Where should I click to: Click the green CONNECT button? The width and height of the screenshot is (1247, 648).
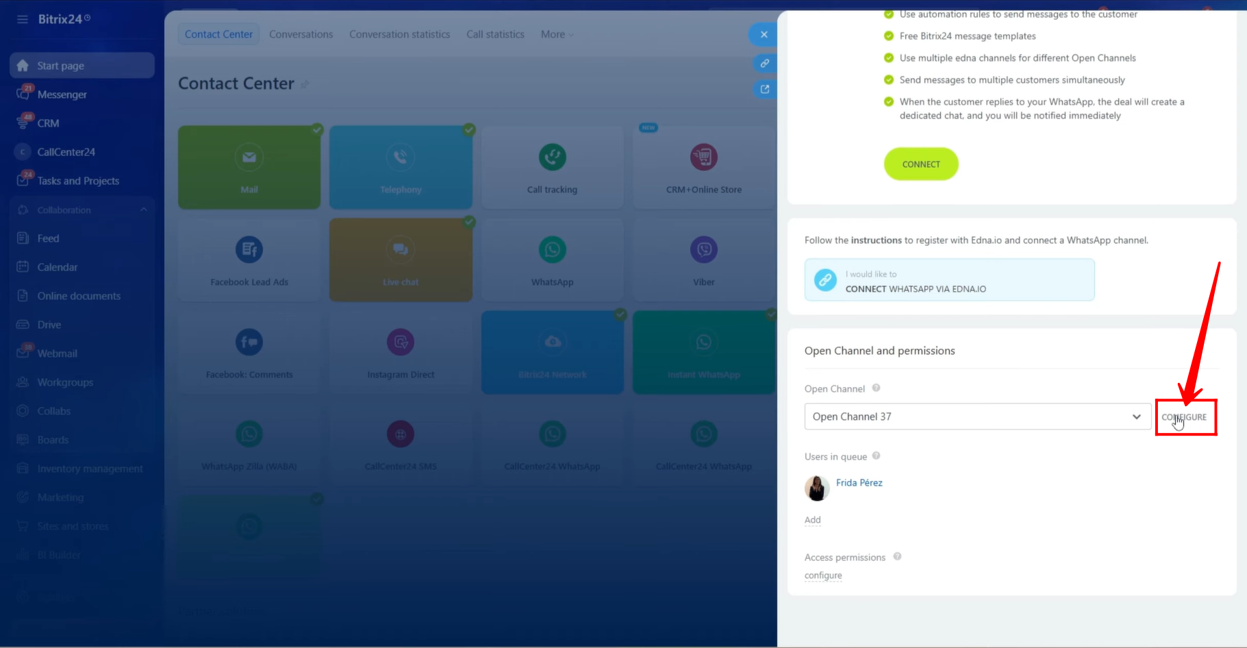tap(921, 164)
